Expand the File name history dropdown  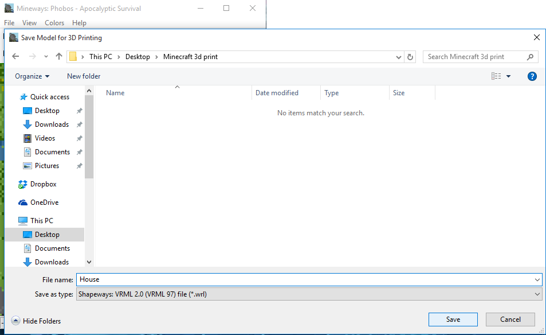click(537, 279)
